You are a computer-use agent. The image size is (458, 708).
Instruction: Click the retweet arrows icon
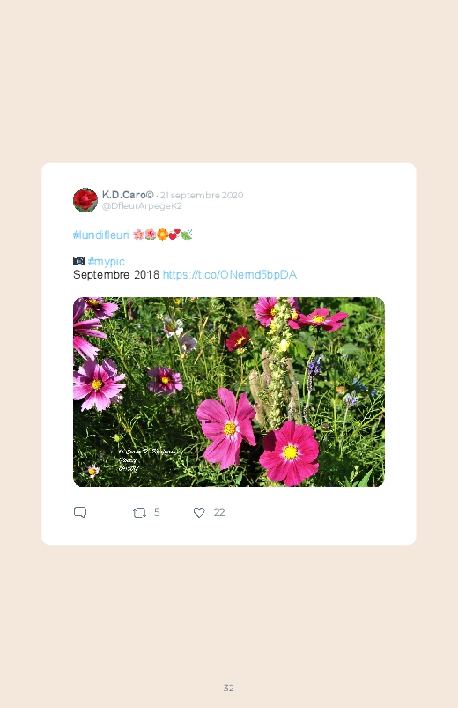coord(139,512)
